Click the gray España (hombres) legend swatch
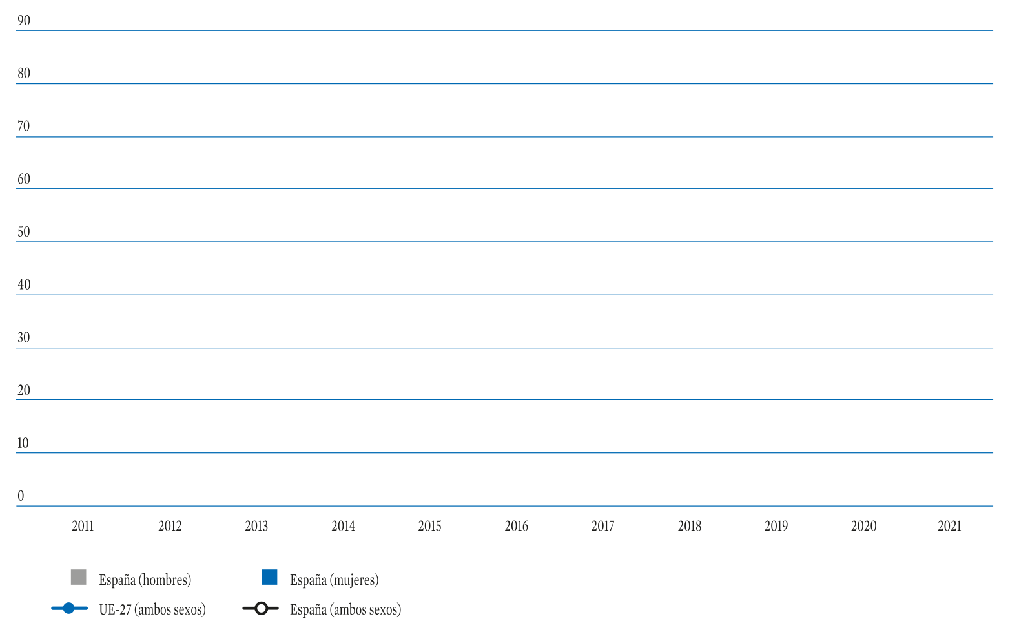Screen dimensions: 1019x632 [x=78, y=577]
